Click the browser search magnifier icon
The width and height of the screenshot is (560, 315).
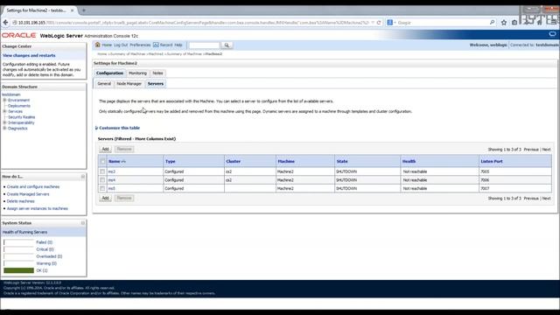pos(492,23)
